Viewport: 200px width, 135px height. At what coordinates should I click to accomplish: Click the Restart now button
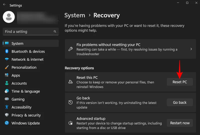(180, 123)
